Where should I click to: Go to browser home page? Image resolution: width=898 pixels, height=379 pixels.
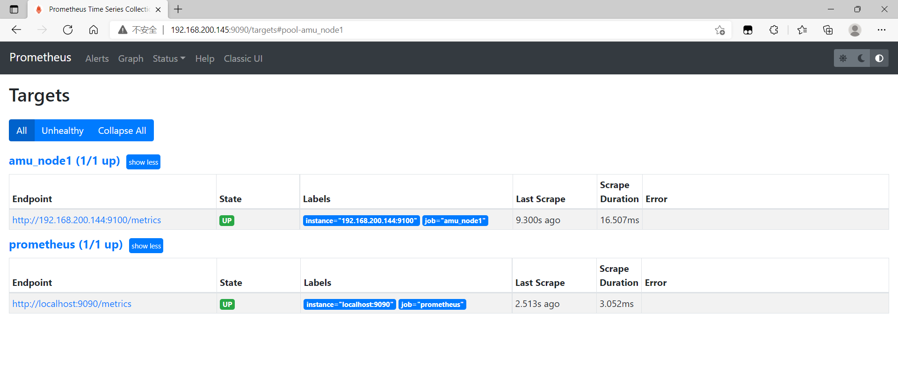(94, 30)
